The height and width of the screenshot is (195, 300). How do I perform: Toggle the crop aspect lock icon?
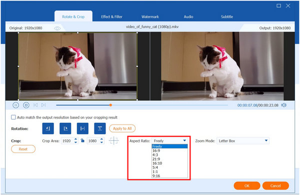point(82,141)
